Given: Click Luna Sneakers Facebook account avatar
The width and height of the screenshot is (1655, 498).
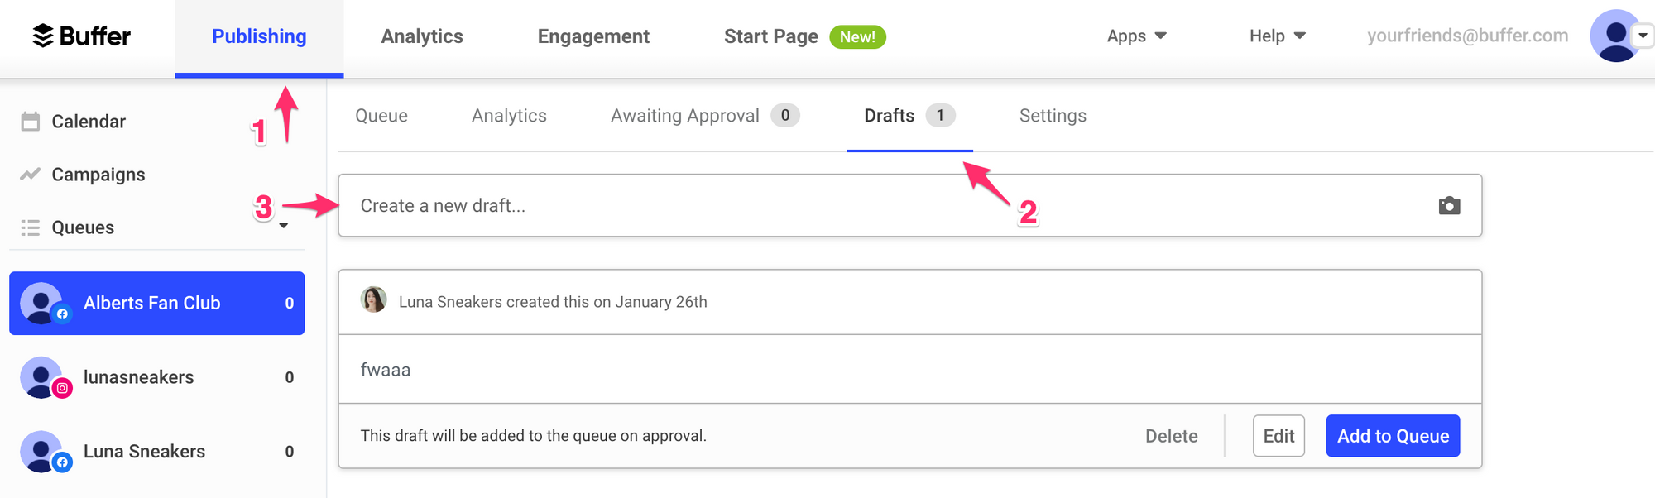Looking at the screenshot, I should coord(41,452).
